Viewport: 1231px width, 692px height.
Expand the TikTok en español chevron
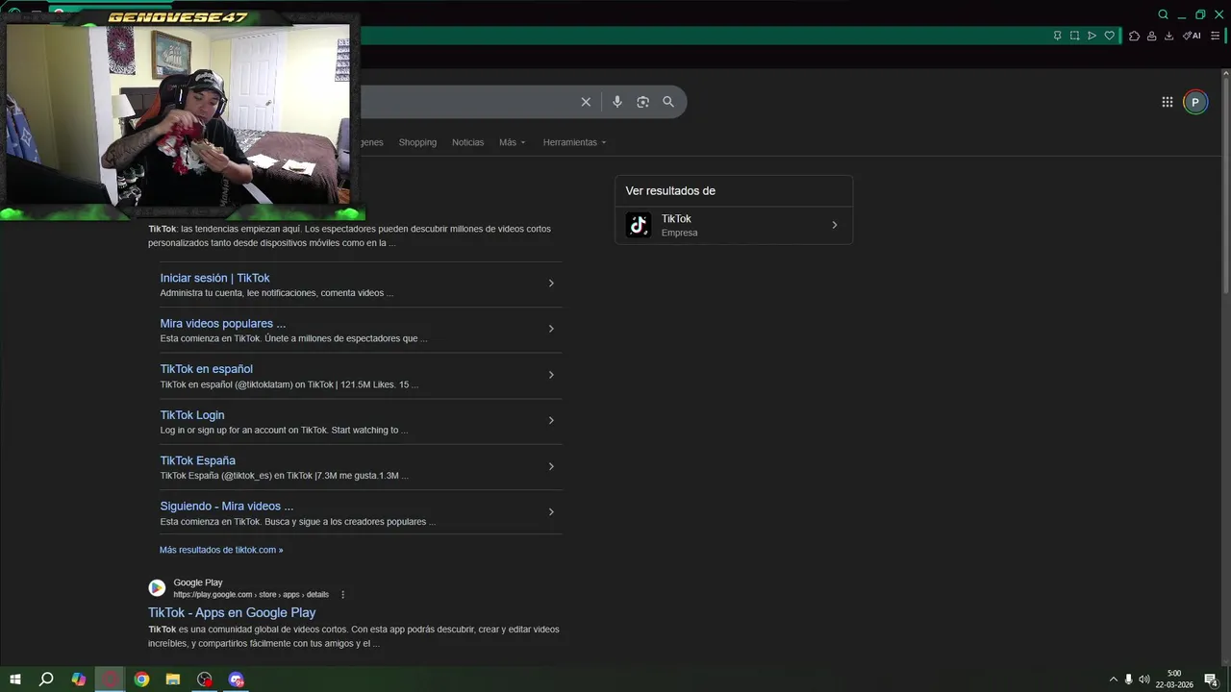click(551, 375)
